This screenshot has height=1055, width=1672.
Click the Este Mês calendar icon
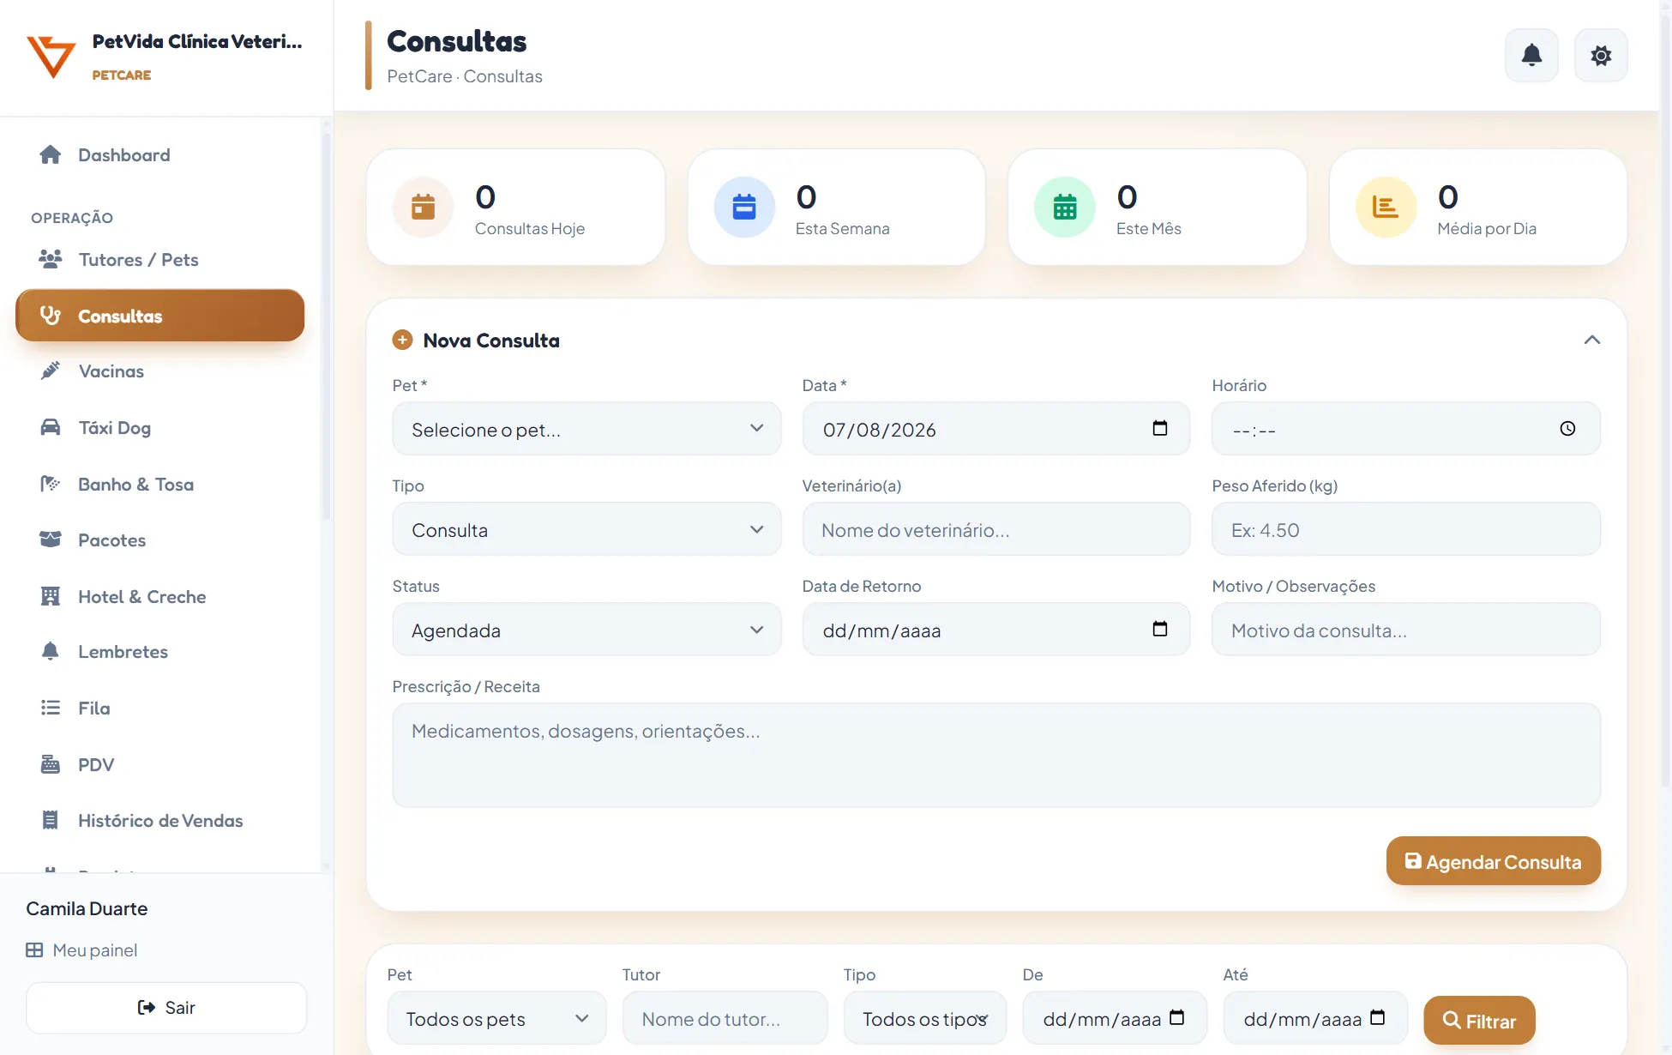click(1065, 207)
